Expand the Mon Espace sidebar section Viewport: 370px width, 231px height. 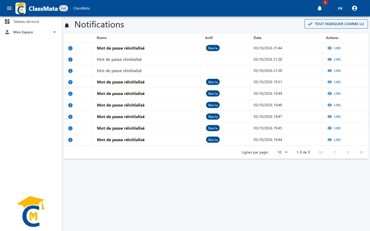pos(31,32)
